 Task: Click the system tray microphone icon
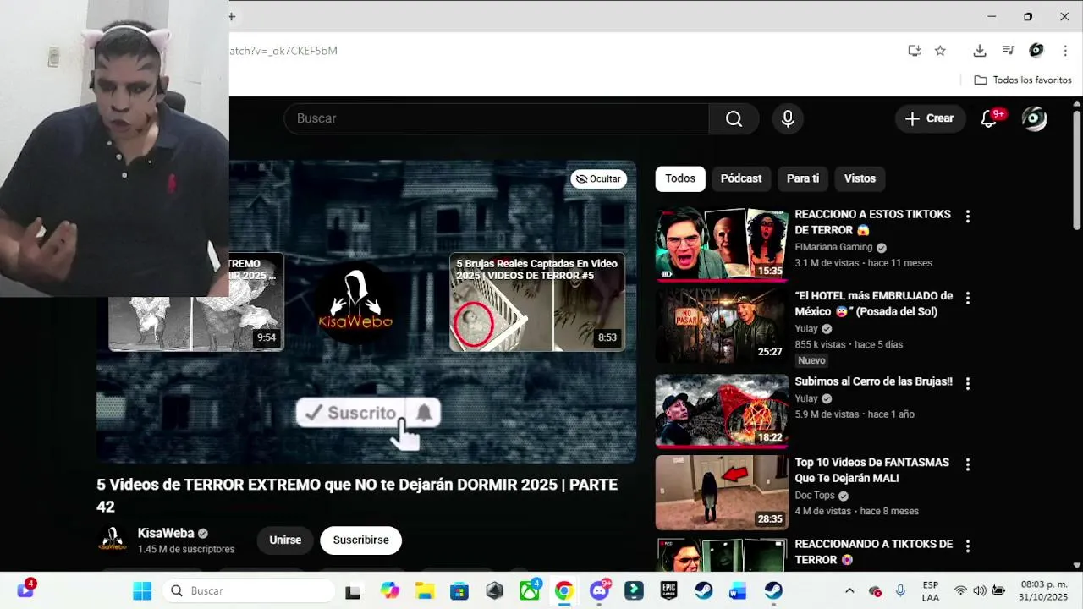point(901,591)
